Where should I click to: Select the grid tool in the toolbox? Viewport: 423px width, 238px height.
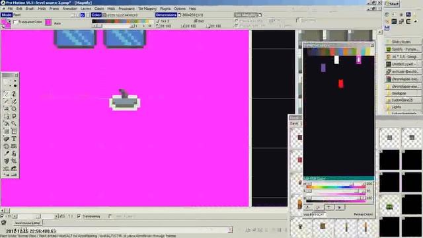tap(6, 131)
